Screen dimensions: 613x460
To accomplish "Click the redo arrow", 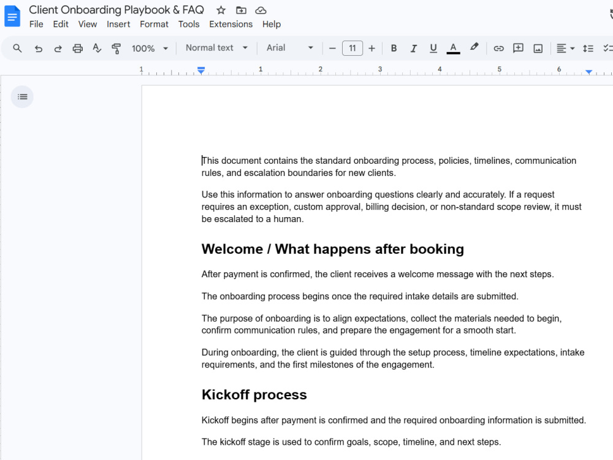I will pos(58,48).
